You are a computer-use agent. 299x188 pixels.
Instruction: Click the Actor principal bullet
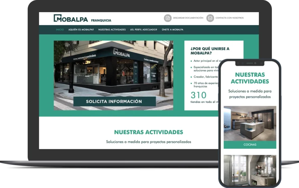[206, 61]
